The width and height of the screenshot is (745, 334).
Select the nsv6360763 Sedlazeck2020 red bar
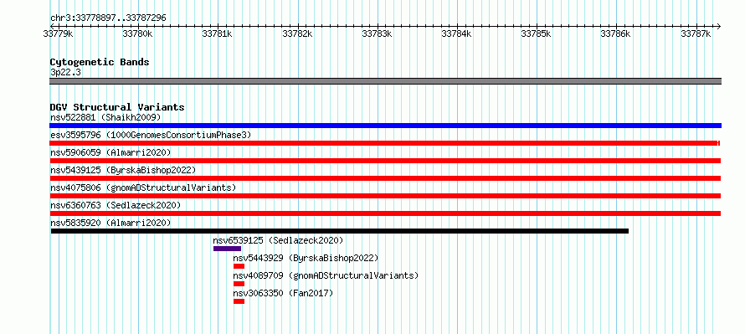coord(385,213)
